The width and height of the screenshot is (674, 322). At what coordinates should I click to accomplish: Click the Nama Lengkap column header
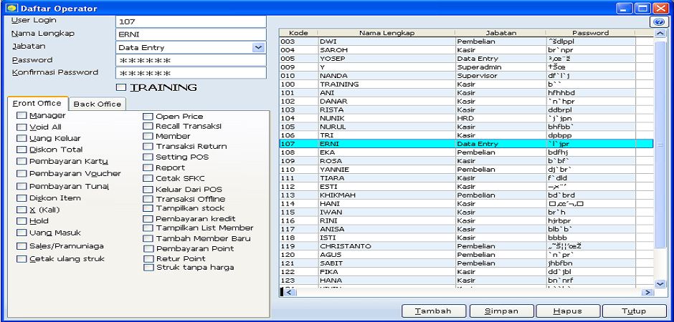click(x=386, y=33)
